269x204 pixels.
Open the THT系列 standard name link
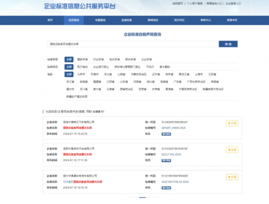coord(82,182)
